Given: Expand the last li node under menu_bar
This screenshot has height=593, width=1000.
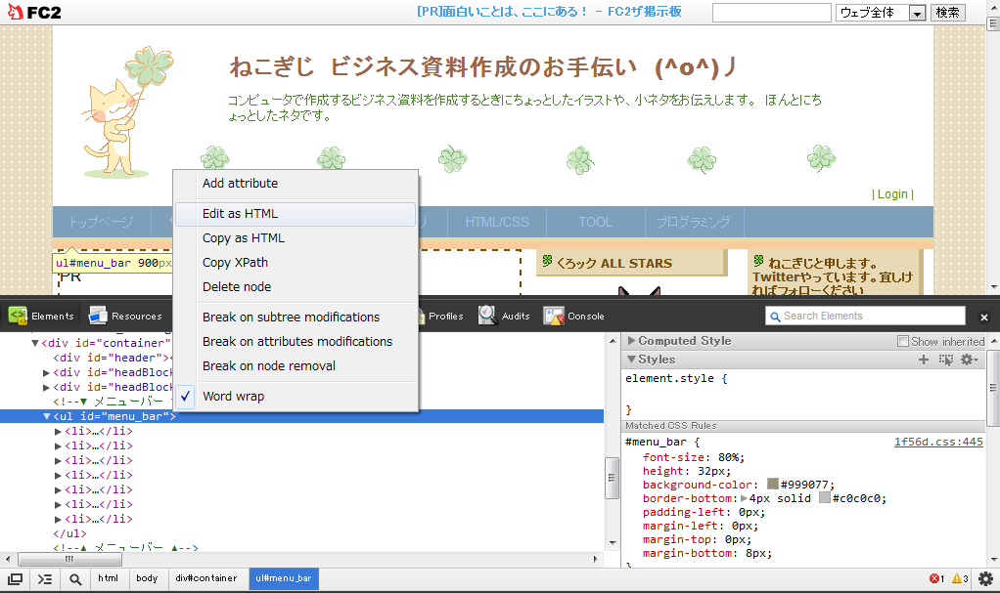Looking at the screenshot, I should [x=58, y=519].
